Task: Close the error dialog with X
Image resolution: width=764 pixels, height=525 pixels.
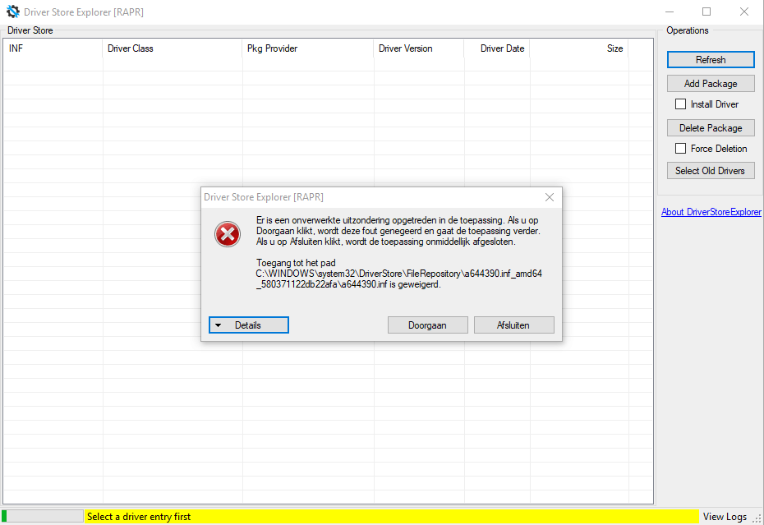Action: point(550,197)
